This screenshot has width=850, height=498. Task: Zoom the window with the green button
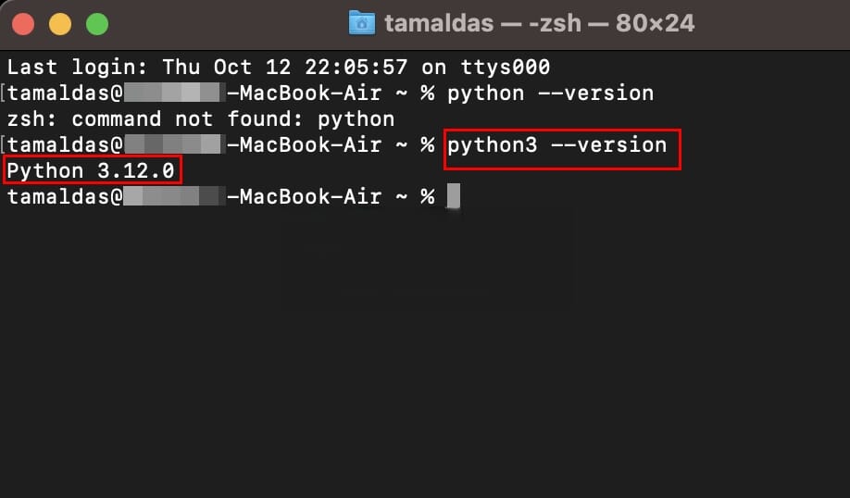[x=96, y=24]
